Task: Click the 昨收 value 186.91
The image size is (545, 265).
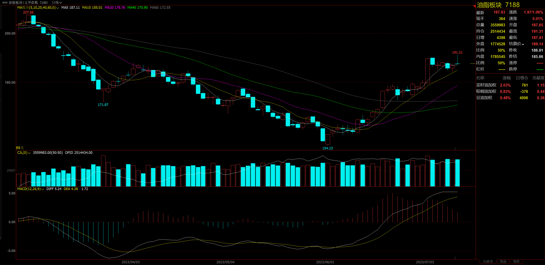Action: pyautogui.click(x=538, y=50)
